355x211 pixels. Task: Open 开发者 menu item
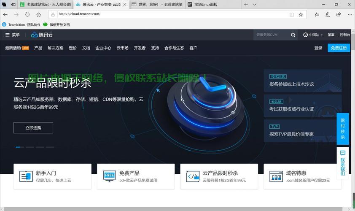pos(140,48)
